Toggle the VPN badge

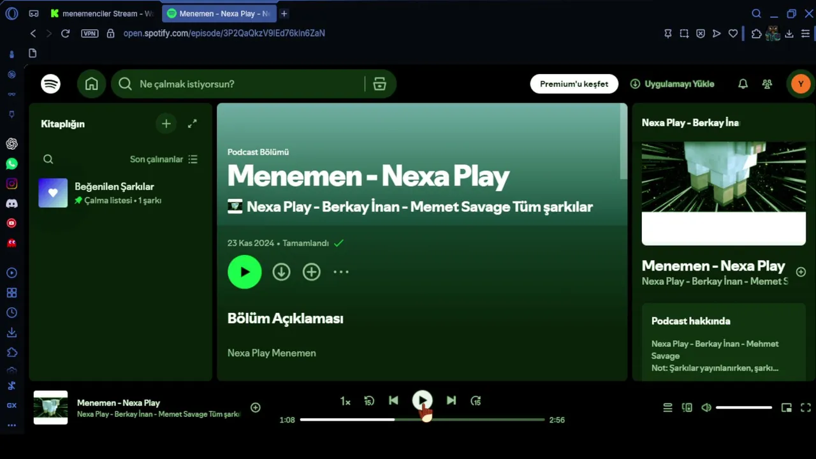[x=90, y=33]
